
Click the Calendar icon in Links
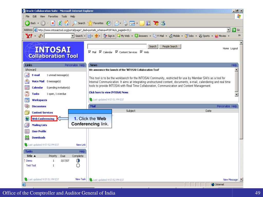(27, 87)
